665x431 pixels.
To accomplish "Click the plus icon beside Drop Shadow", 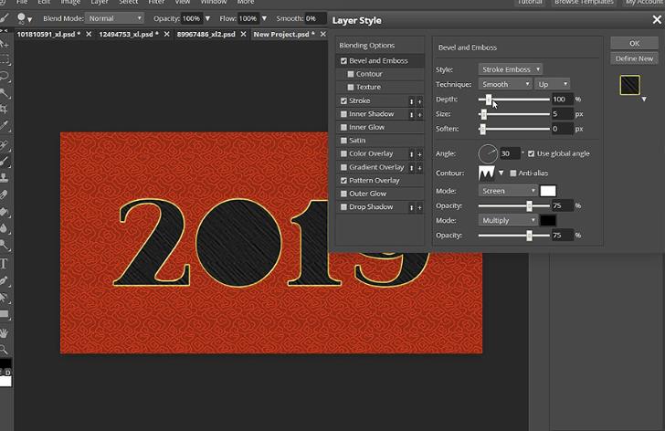I will [420, 207].
